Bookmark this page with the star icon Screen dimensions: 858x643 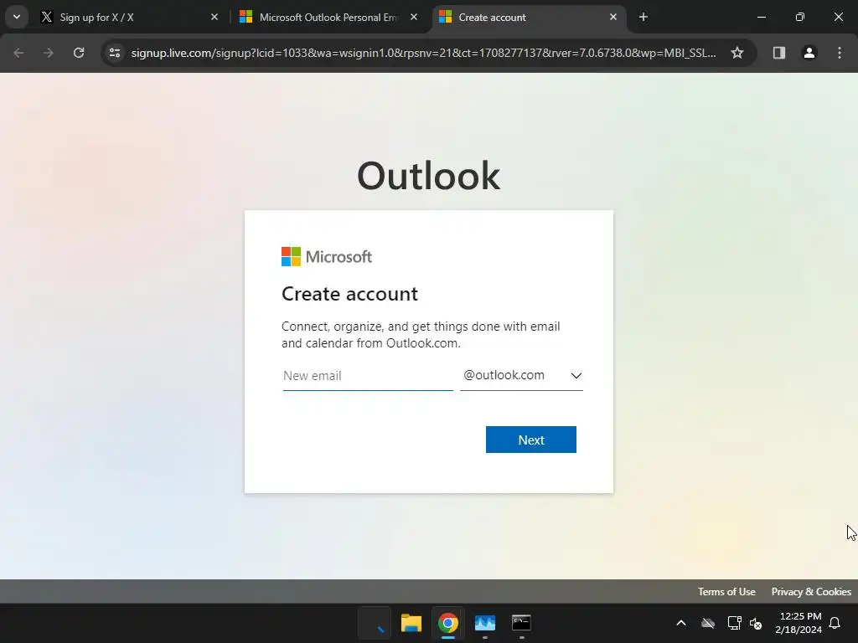point(737,53)
